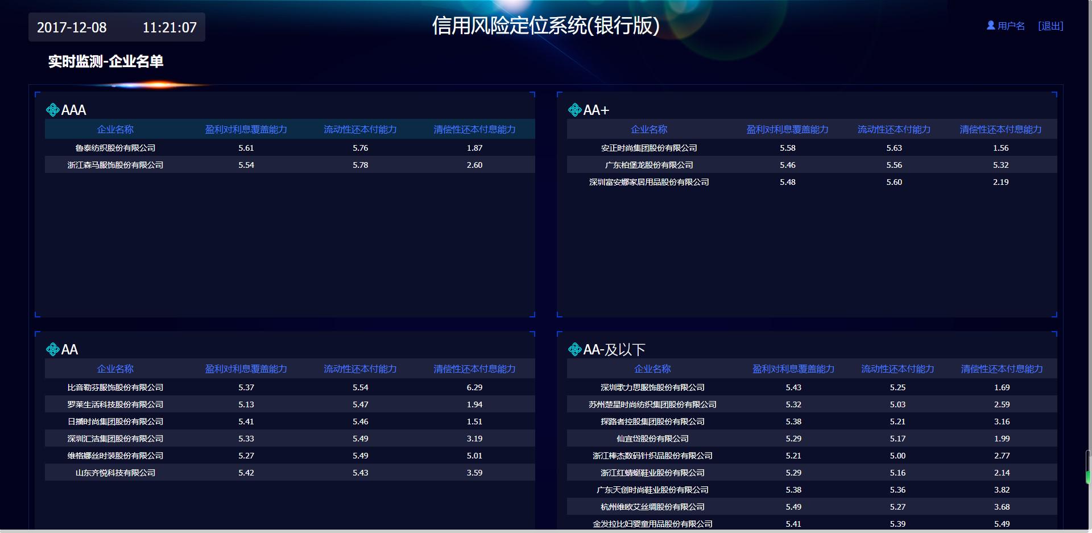This screenshot has height=533, width=1092.
Task: Select 罗莱生活科技股份有限公司 row
Action: coord(290,404)
